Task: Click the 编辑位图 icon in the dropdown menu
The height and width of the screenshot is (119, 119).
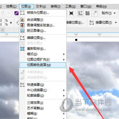Action: [22, 38]
